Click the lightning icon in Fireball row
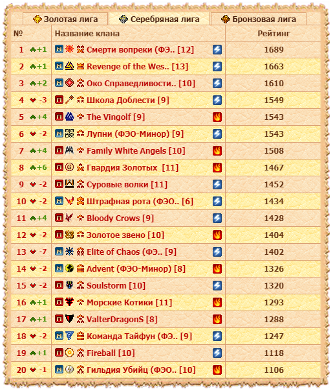This screenshot has width=333, height=389. pos(217,353)
